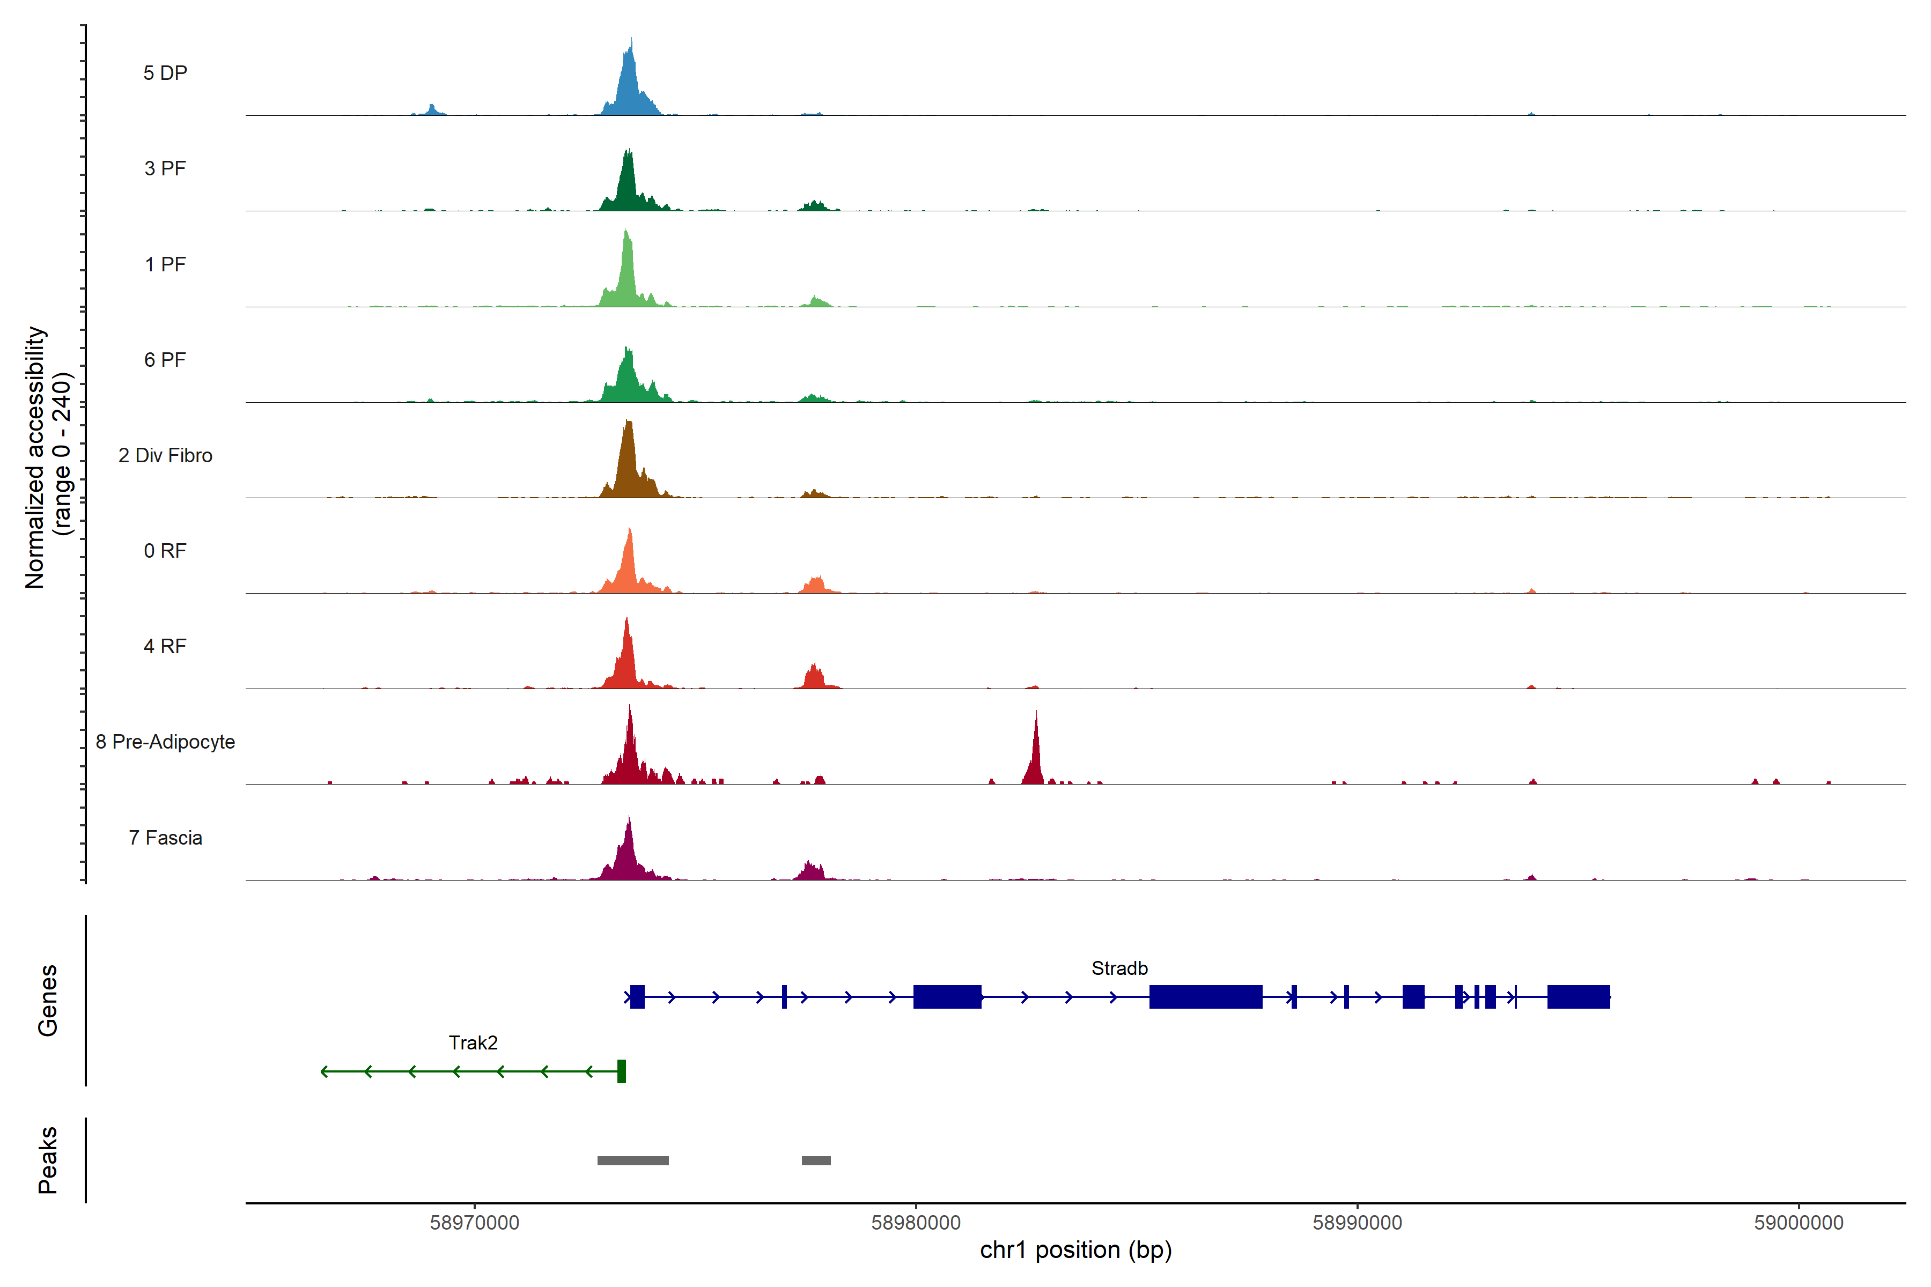Click the Peaks panel label
The width and height of the screenshot is (1931, 1287).
[48, 1160]
